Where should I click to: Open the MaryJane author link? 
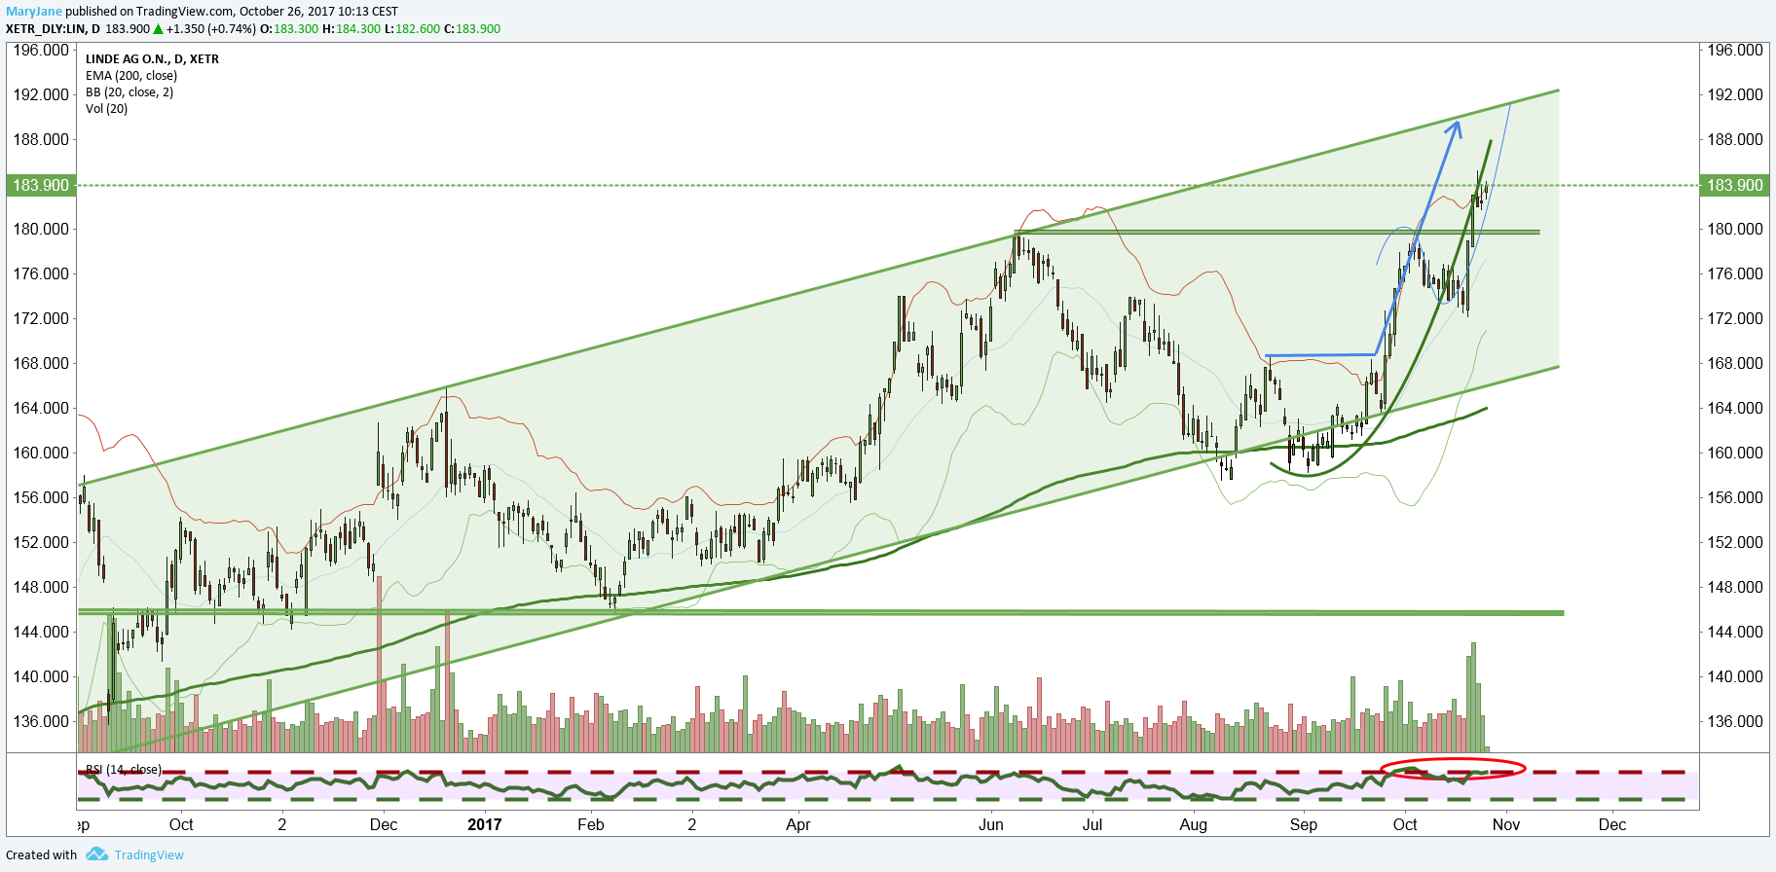pos(34,12)
